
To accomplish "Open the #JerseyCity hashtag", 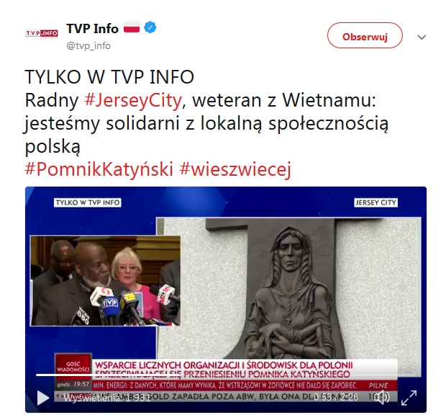I will 133,100.
